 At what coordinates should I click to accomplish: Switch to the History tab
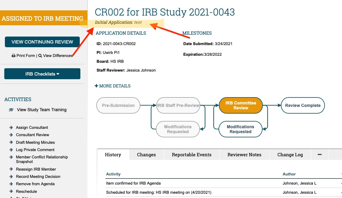(113, 154)
